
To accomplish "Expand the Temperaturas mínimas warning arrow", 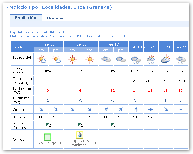I will pos(95,143).
